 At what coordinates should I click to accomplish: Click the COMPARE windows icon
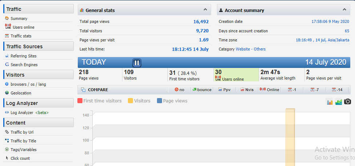click(83, 90)
